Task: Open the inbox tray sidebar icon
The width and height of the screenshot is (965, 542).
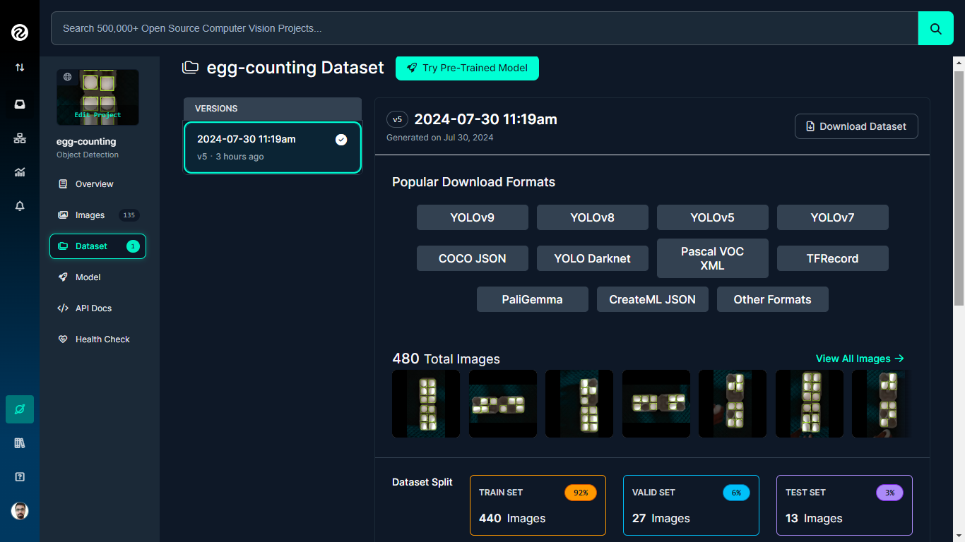Action: [x=20, y=104]
